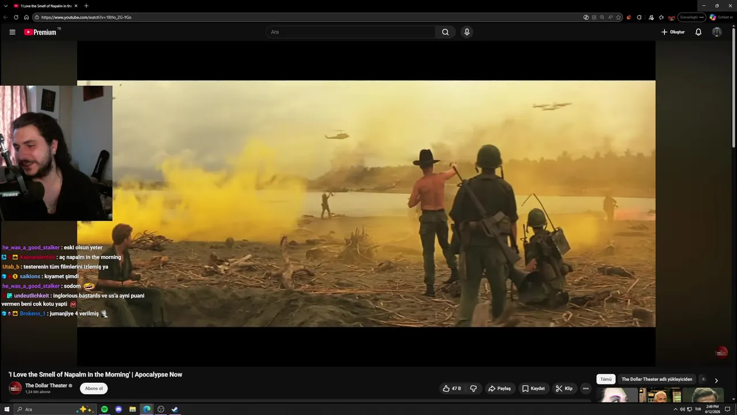
Task: Focus the YouTube search field Ara
Action: click(351, 32)
